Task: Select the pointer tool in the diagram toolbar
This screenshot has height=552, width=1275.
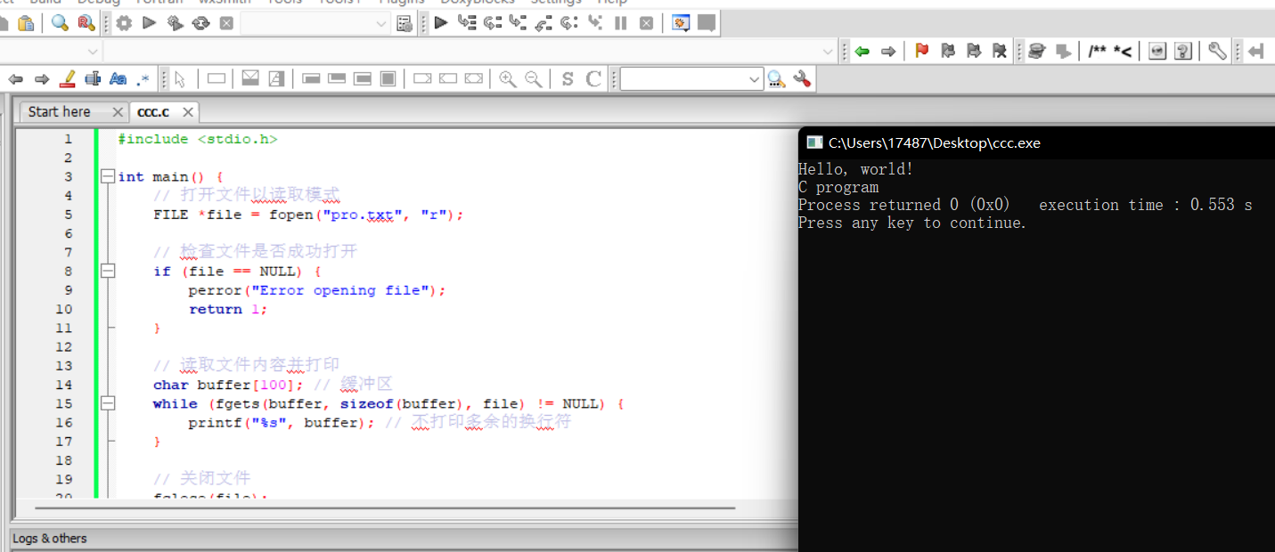Action: point(180,79)
